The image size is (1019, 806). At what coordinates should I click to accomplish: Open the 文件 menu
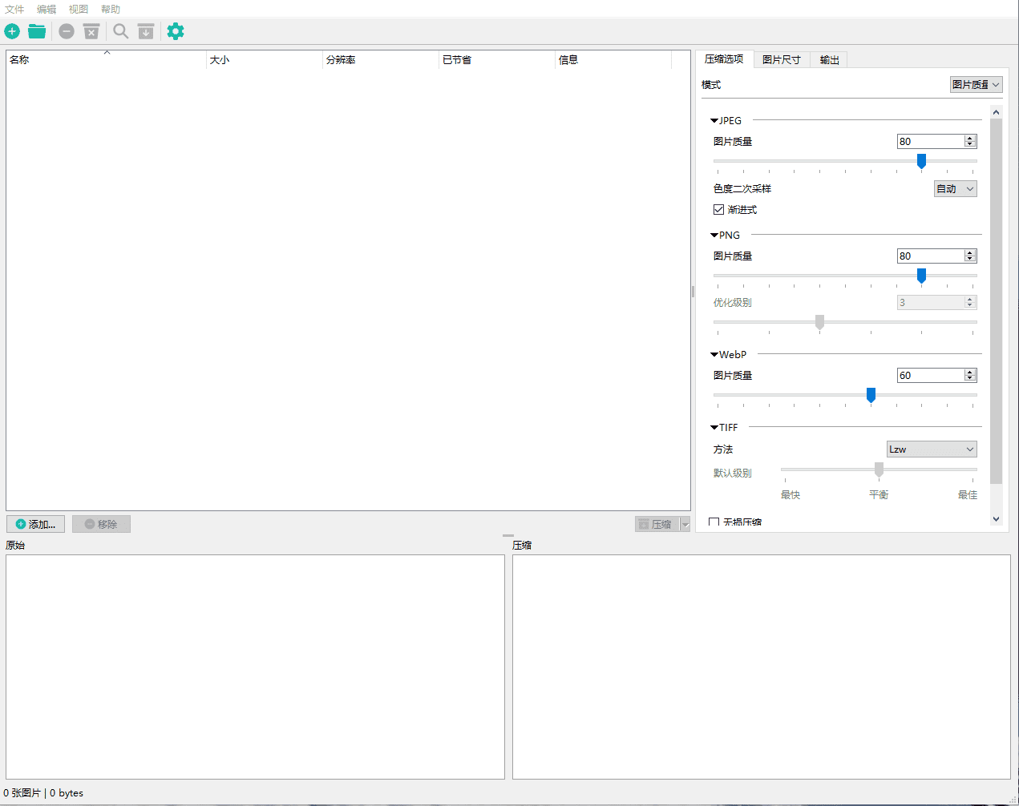(x=14, y=9)
